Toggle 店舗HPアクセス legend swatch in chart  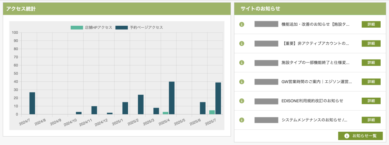(x=77, y=28)
